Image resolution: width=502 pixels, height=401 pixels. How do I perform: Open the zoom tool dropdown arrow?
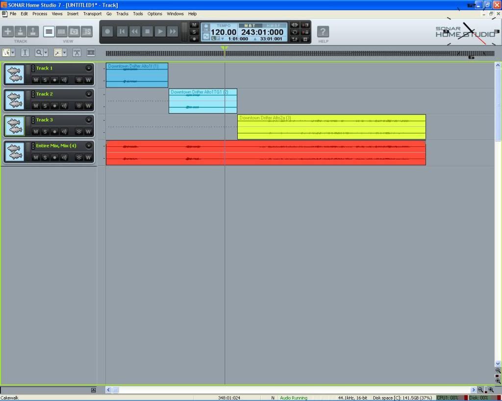pyautogui.click(x=46, y=52)
